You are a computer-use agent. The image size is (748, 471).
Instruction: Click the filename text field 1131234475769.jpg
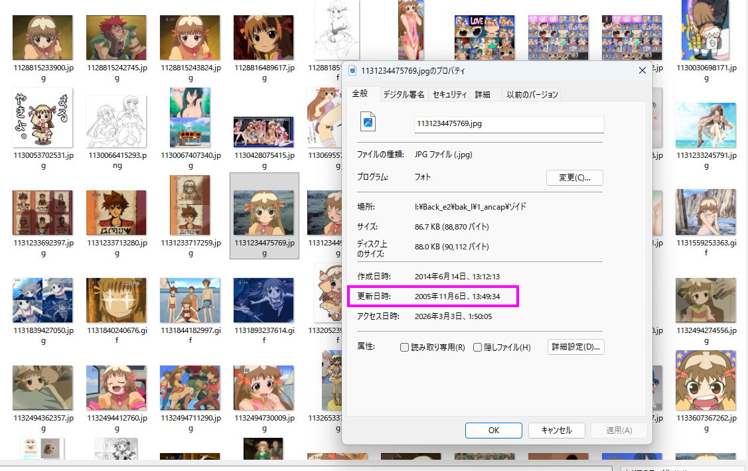(508, 124)
